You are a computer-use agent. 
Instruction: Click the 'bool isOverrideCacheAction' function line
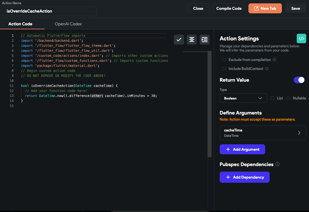pyautogui.click(x=69, y=86)
